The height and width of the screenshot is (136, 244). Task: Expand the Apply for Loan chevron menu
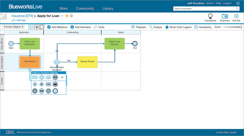tap(62, 16)
